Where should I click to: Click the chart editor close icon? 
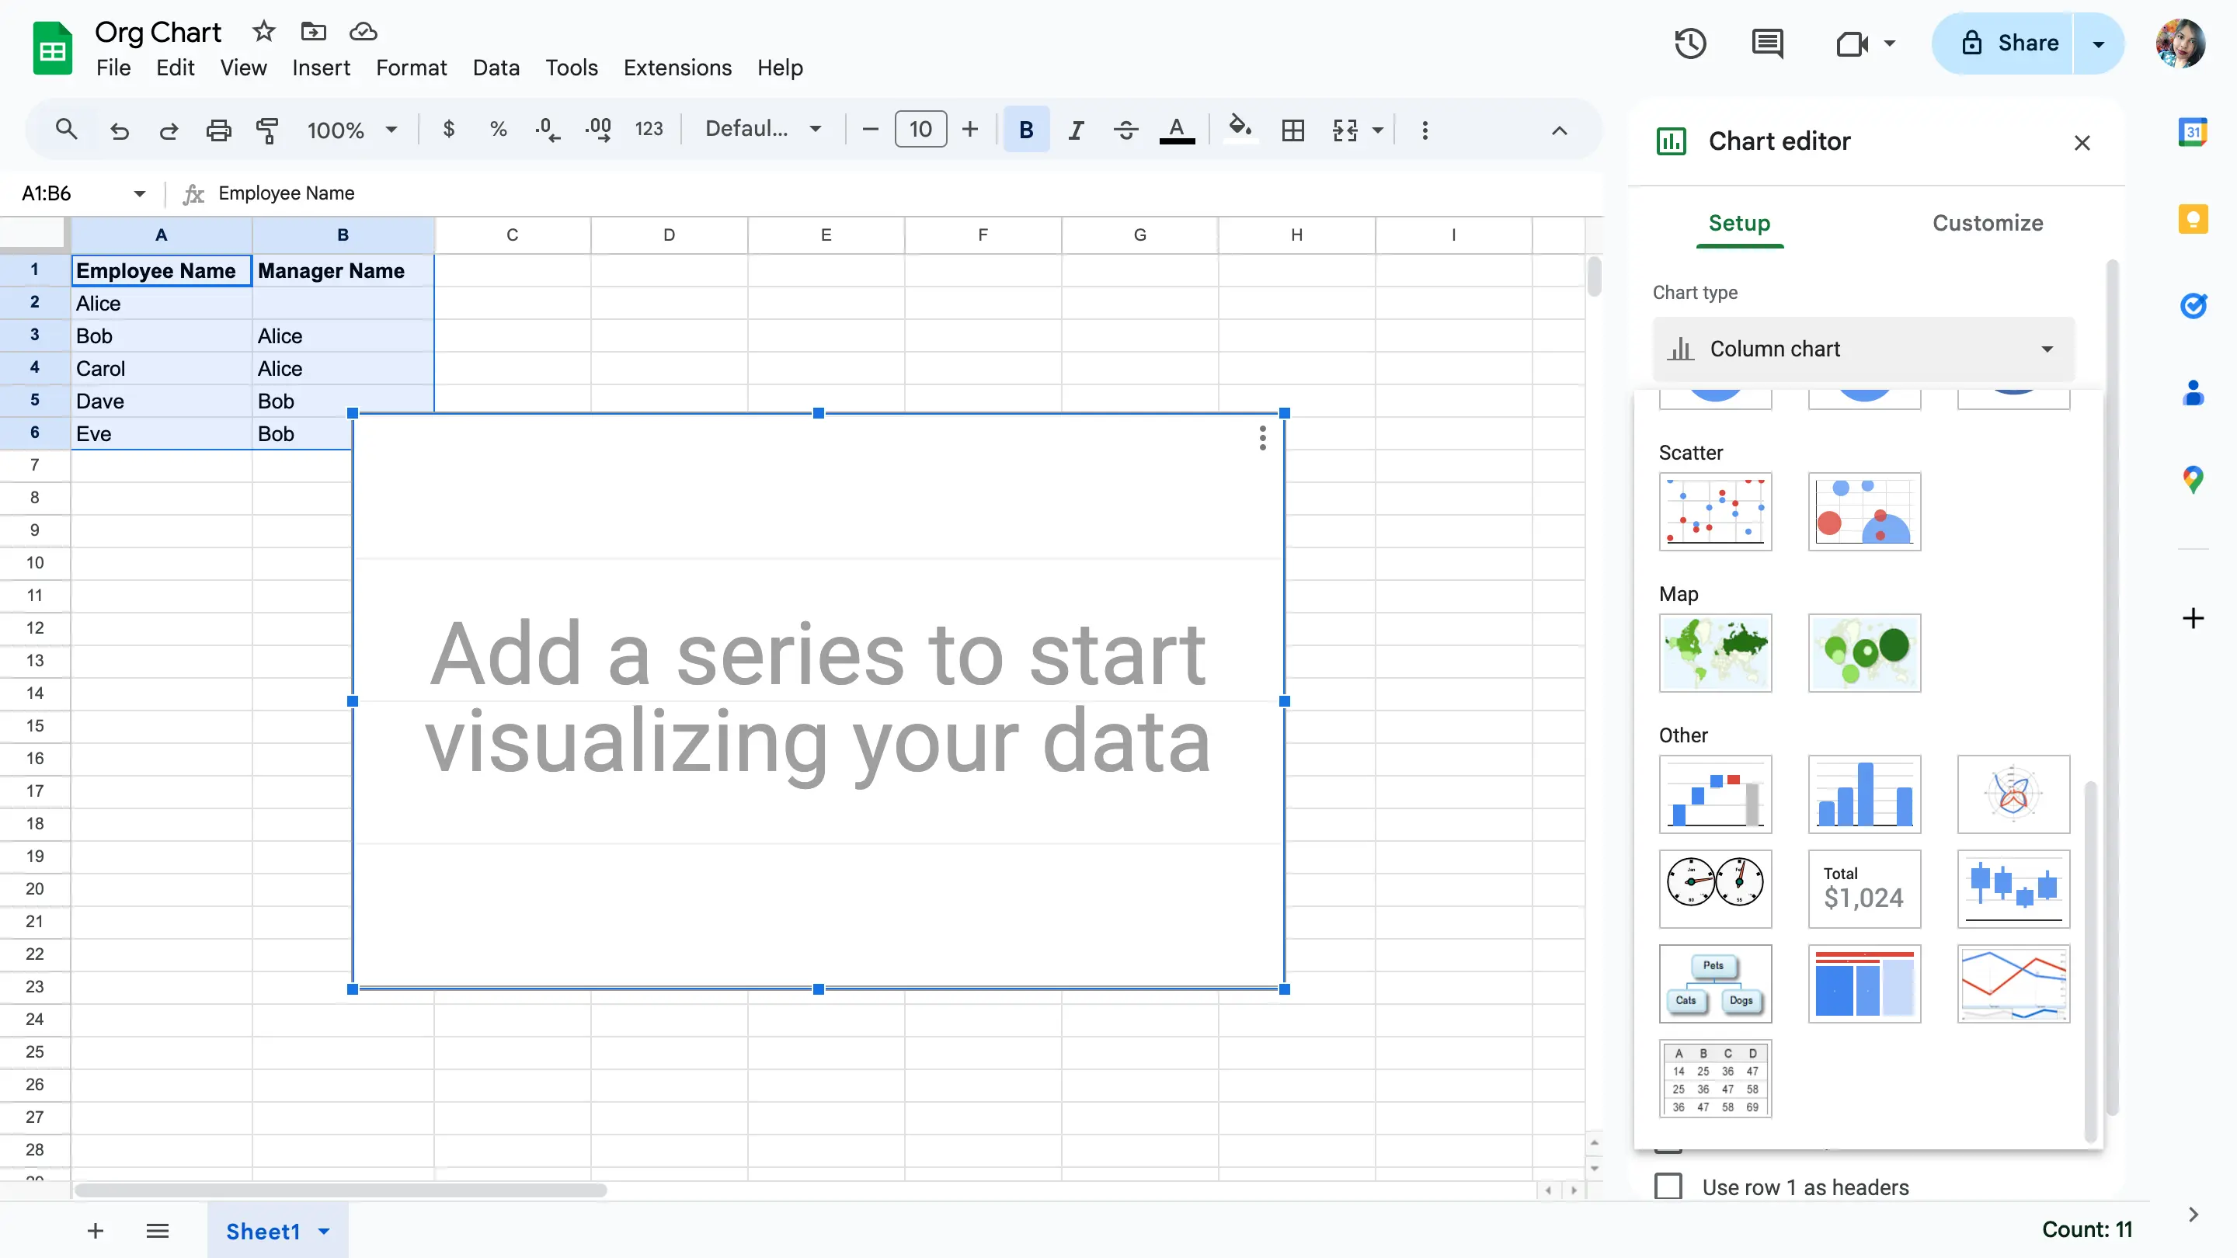(2082, 143)
